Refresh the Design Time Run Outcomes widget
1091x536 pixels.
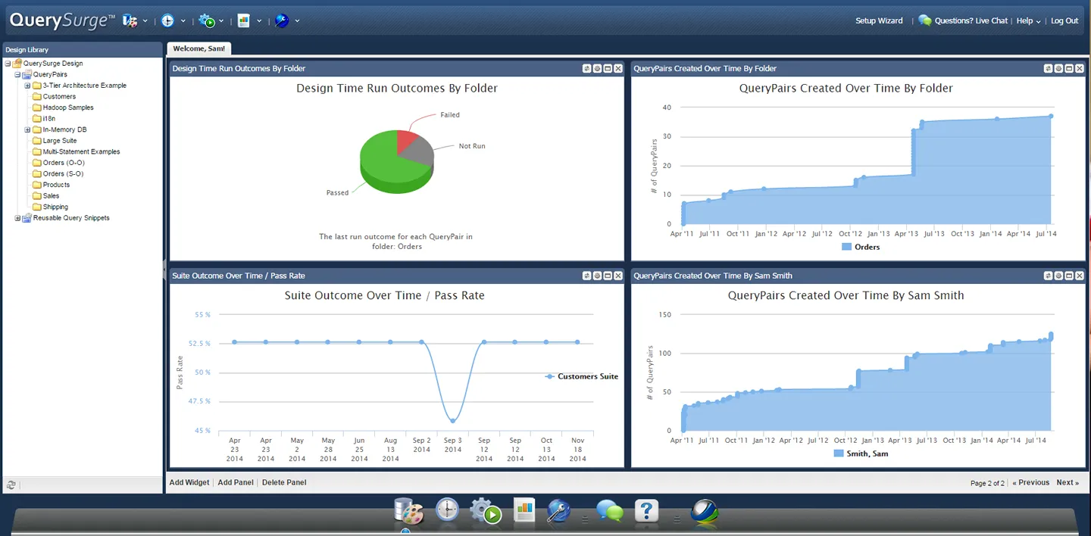pos(586,68)
